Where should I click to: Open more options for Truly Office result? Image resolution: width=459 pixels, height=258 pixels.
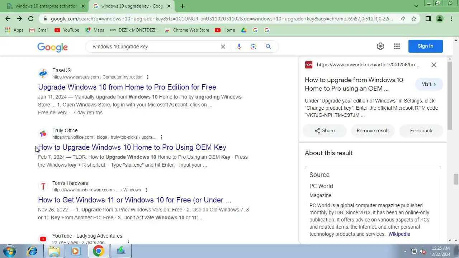pos(161,137)
